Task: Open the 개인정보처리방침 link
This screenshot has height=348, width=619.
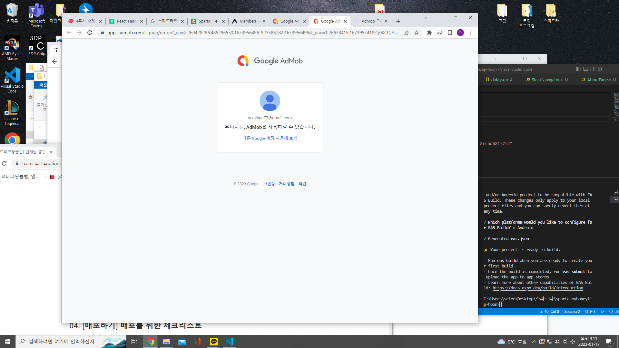Action: (279, 184)
